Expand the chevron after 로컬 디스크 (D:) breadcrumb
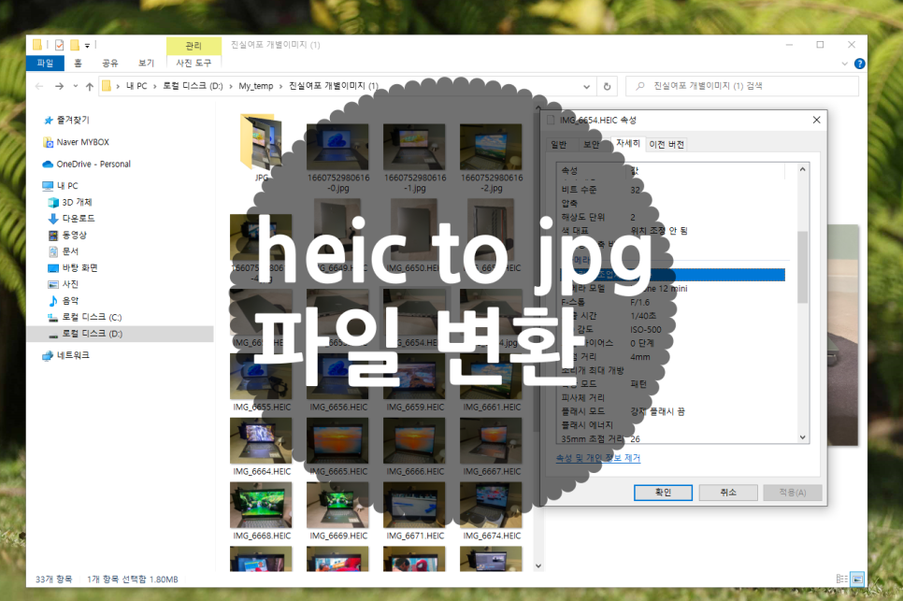This screenshot has width=903, height=601. click(231, 86)
